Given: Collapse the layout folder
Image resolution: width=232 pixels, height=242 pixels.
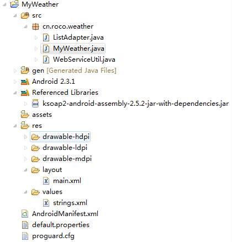Looking at the screenshot, I should [25, 170].
